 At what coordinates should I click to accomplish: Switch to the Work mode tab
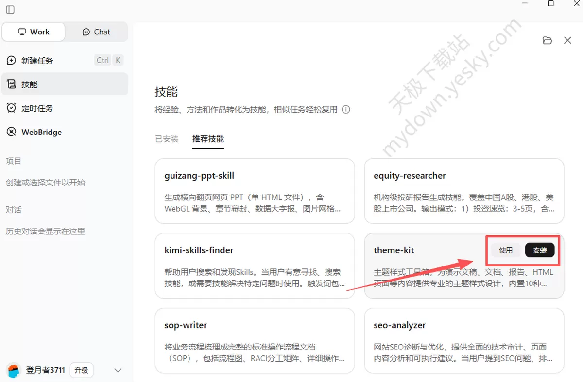tap(34, 32)
